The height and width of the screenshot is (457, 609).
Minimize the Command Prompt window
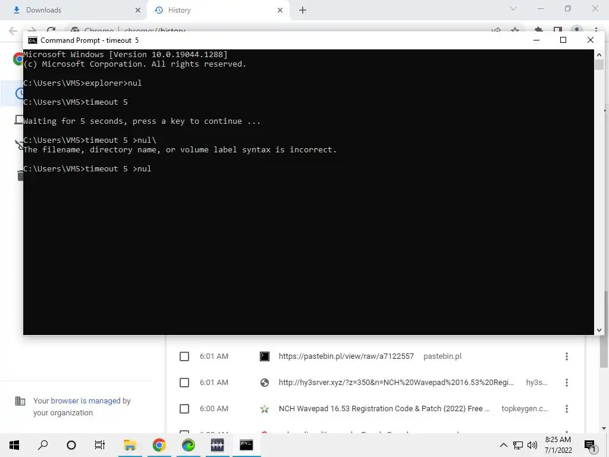tap(536, 40)
